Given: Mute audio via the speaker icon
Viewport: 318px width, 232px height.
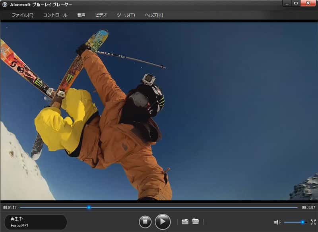Looking at the screenshot, I should (x=277, y=222).
